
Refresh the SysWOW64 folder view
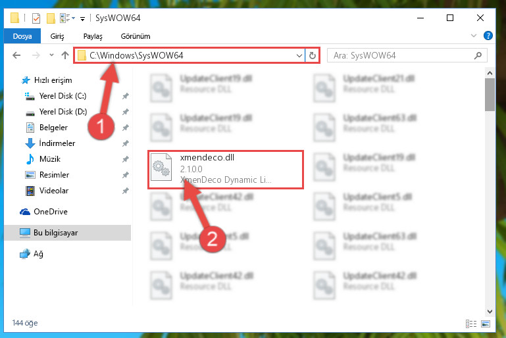[312, 55]
